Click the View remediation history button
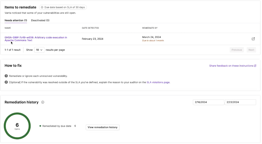Image resolution: width=262 pixels, height=144 pixels. (x=102, y=127)
